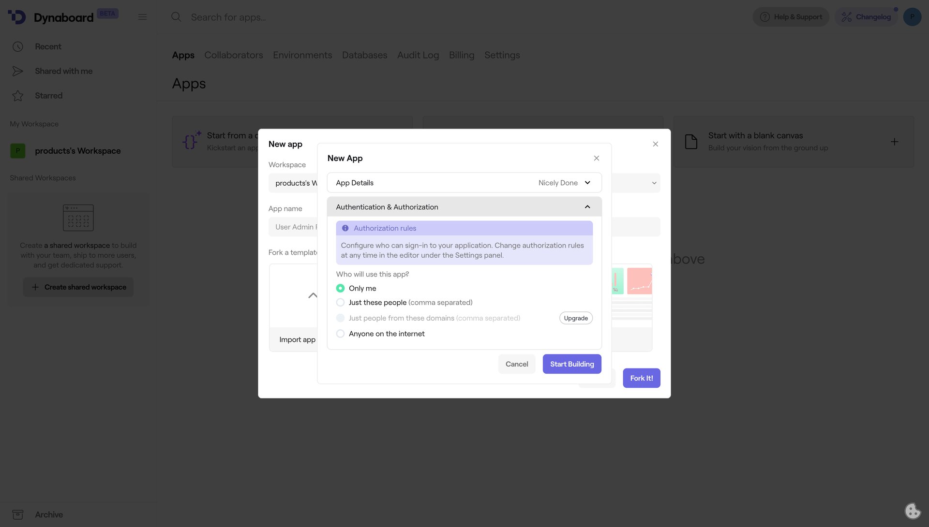This screenshot has height=527, width=929.
Task: Click the profile avatar in the top-right corner
Action: pyautogui.click(x=912, y=16)
